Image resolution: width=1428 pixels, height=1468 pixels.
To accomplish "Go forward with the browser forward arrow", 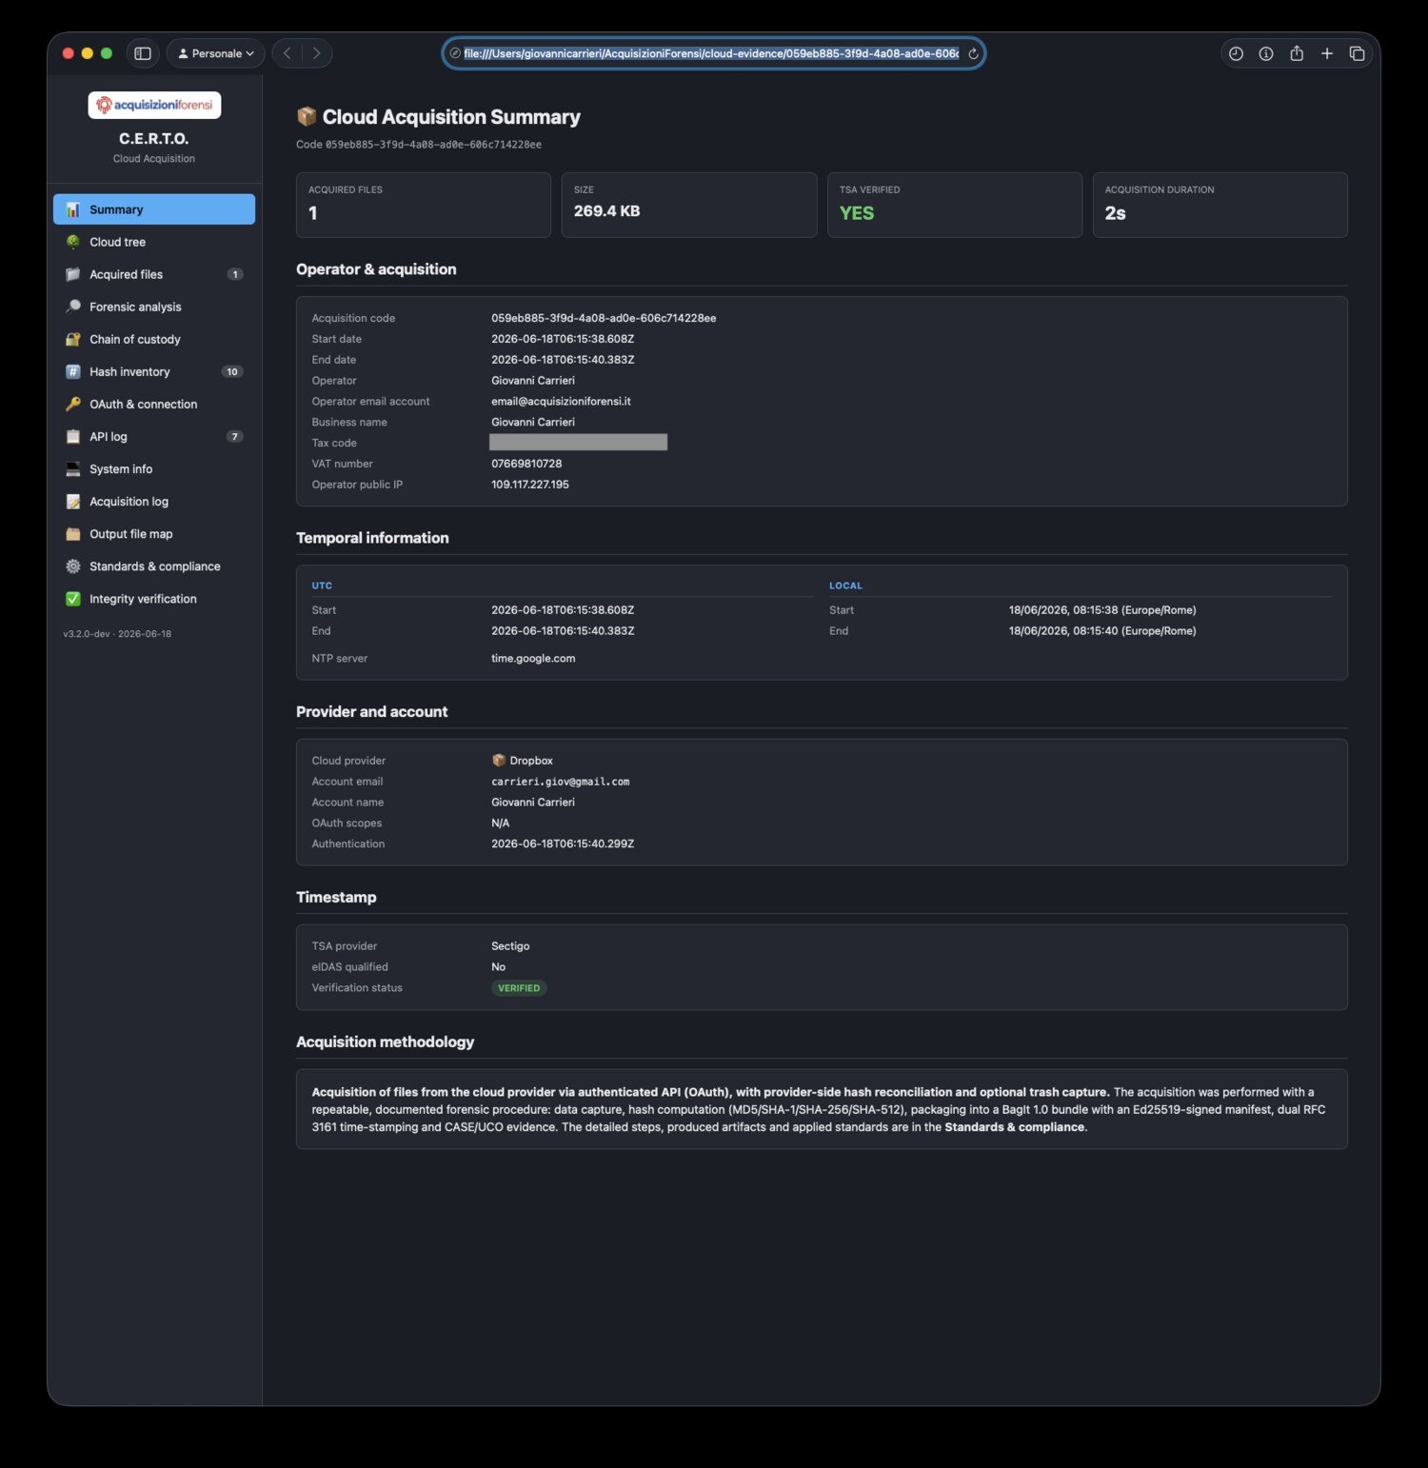I will [317, 53].
